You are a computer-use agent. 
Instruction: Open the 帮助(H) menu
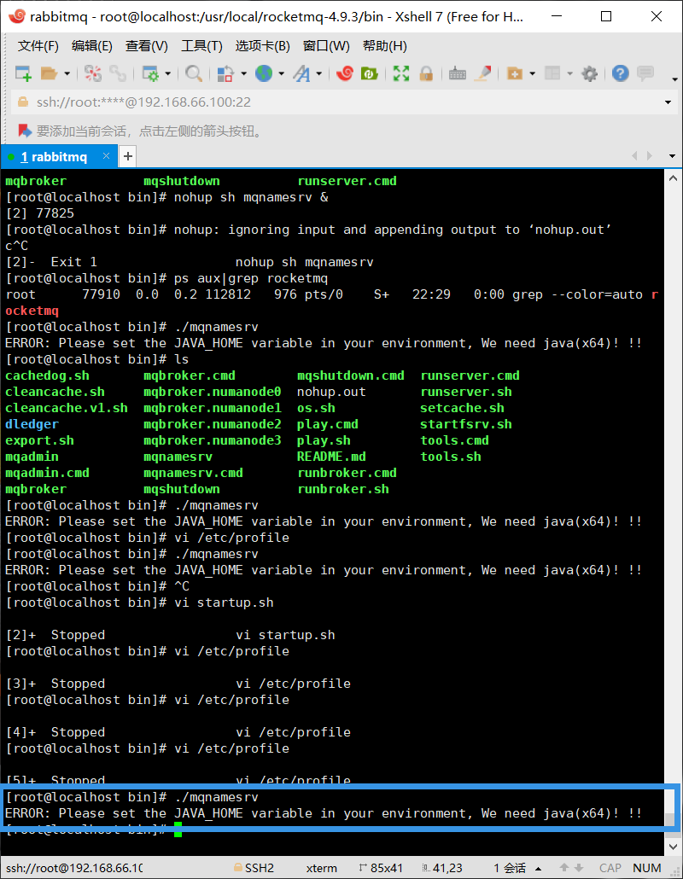(385, 46)
